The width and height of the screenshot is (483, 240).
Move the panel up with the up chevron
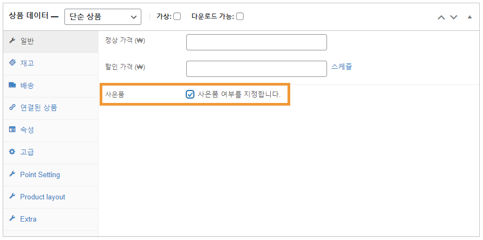441,17
